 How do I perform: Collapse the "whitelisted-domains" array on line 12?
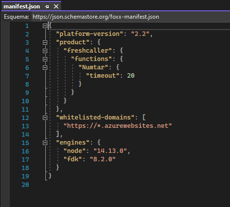tap(45, 118)
